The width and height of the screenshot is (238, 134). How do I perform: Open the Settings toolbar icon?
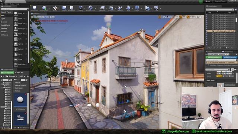point(81,7)
